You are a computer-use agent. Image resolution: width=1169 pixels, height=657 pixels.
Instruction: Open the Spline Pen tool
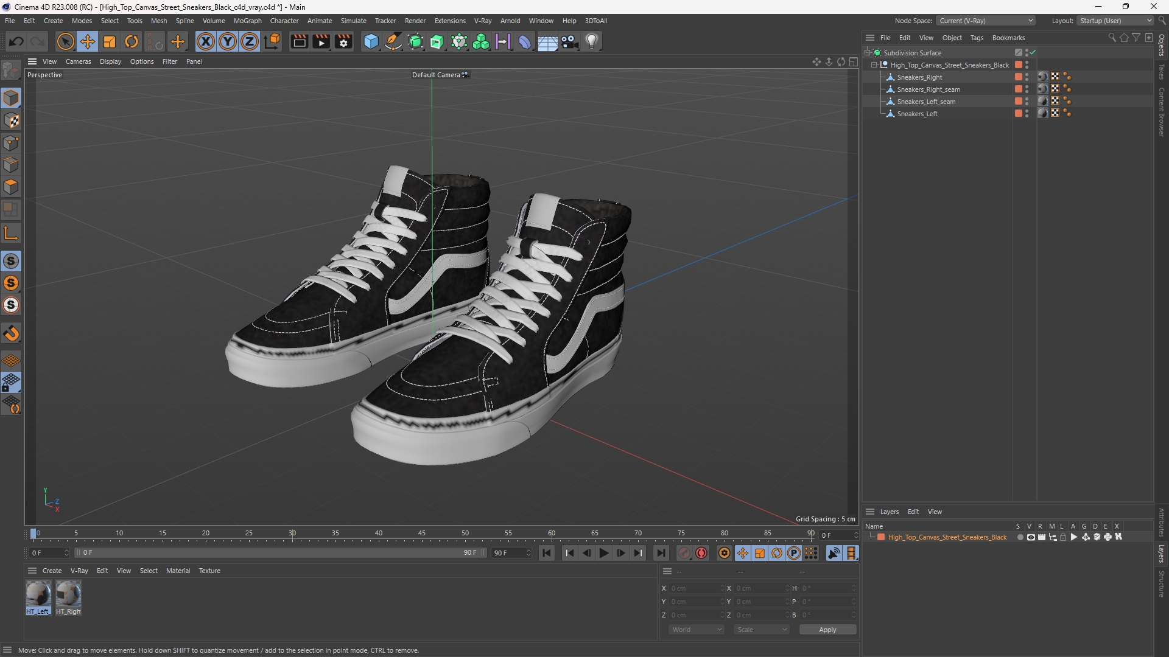point(393,41)
